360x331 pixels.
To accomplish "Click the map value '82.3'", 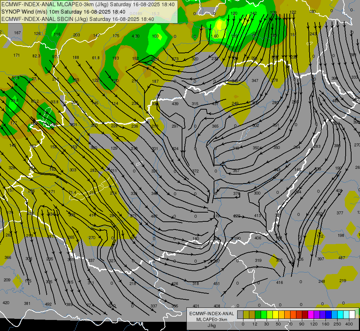I will (36, 56).
